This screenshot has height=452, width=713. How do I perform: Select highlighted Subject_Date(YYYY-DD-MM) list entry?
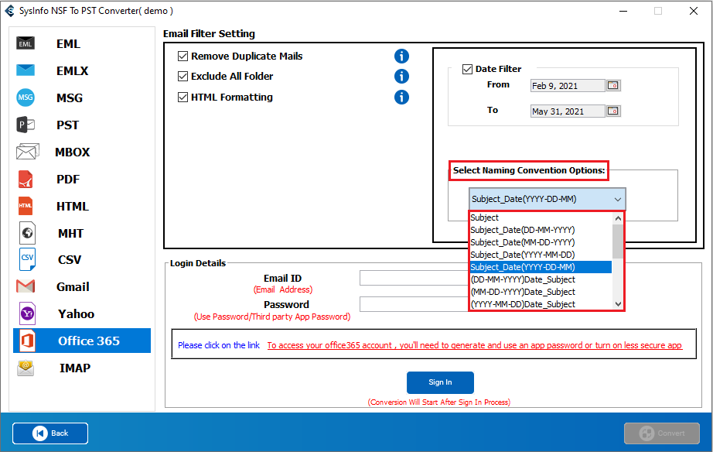(x=541, y=267)
